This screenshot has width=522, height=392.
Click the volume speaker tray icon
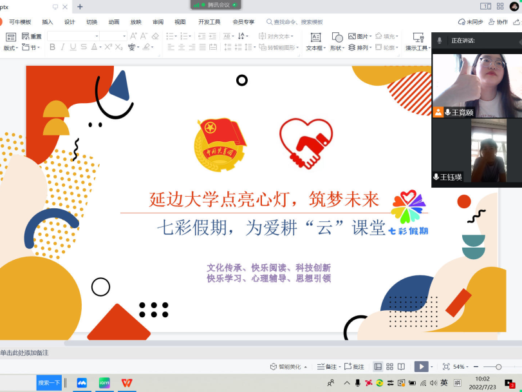pos(433,383)
